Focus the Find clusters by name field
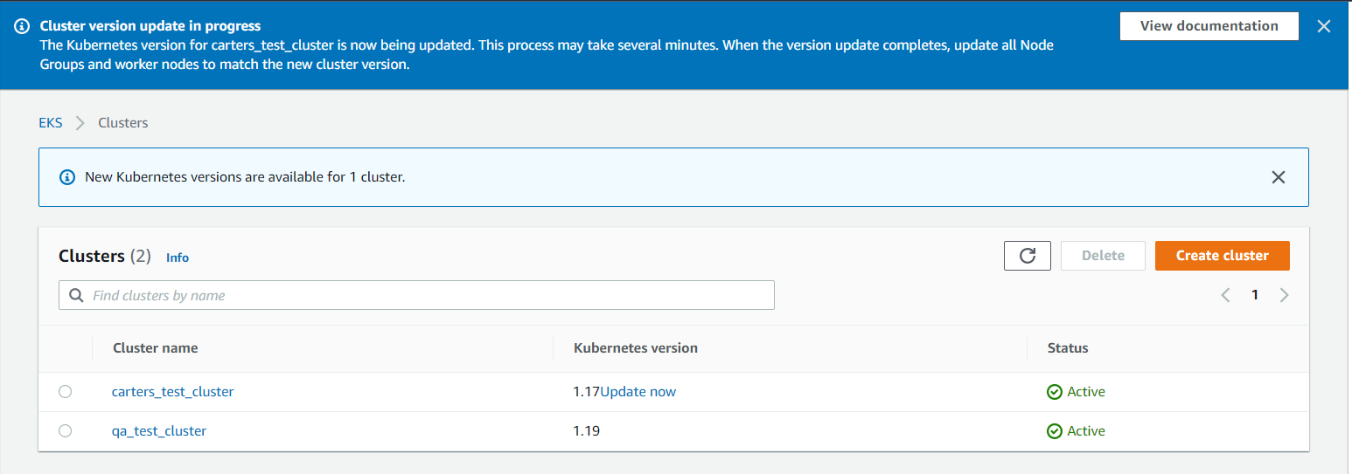1352x474 pixels. click(x=429, y=296)
